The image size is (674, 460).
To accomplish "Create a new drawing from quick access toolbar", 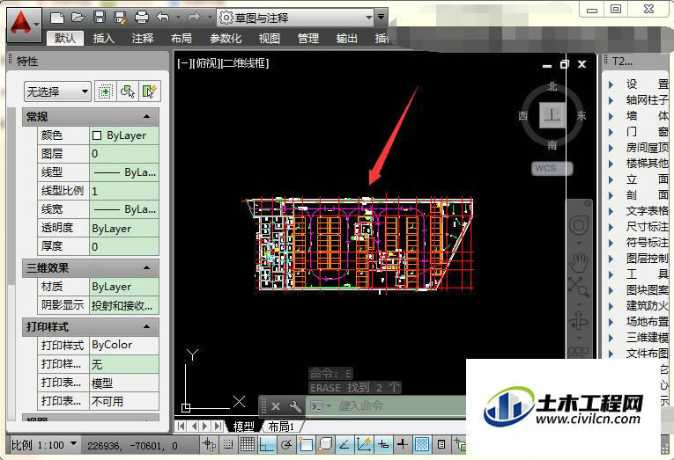I will click(x=56, y=18).
